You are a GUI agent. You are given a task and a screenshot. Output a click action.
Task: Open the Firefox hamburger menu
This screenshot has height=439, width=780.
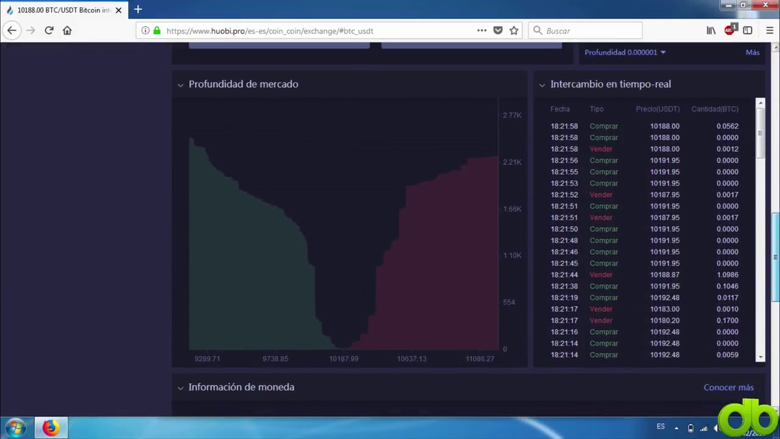coord(770,30)
